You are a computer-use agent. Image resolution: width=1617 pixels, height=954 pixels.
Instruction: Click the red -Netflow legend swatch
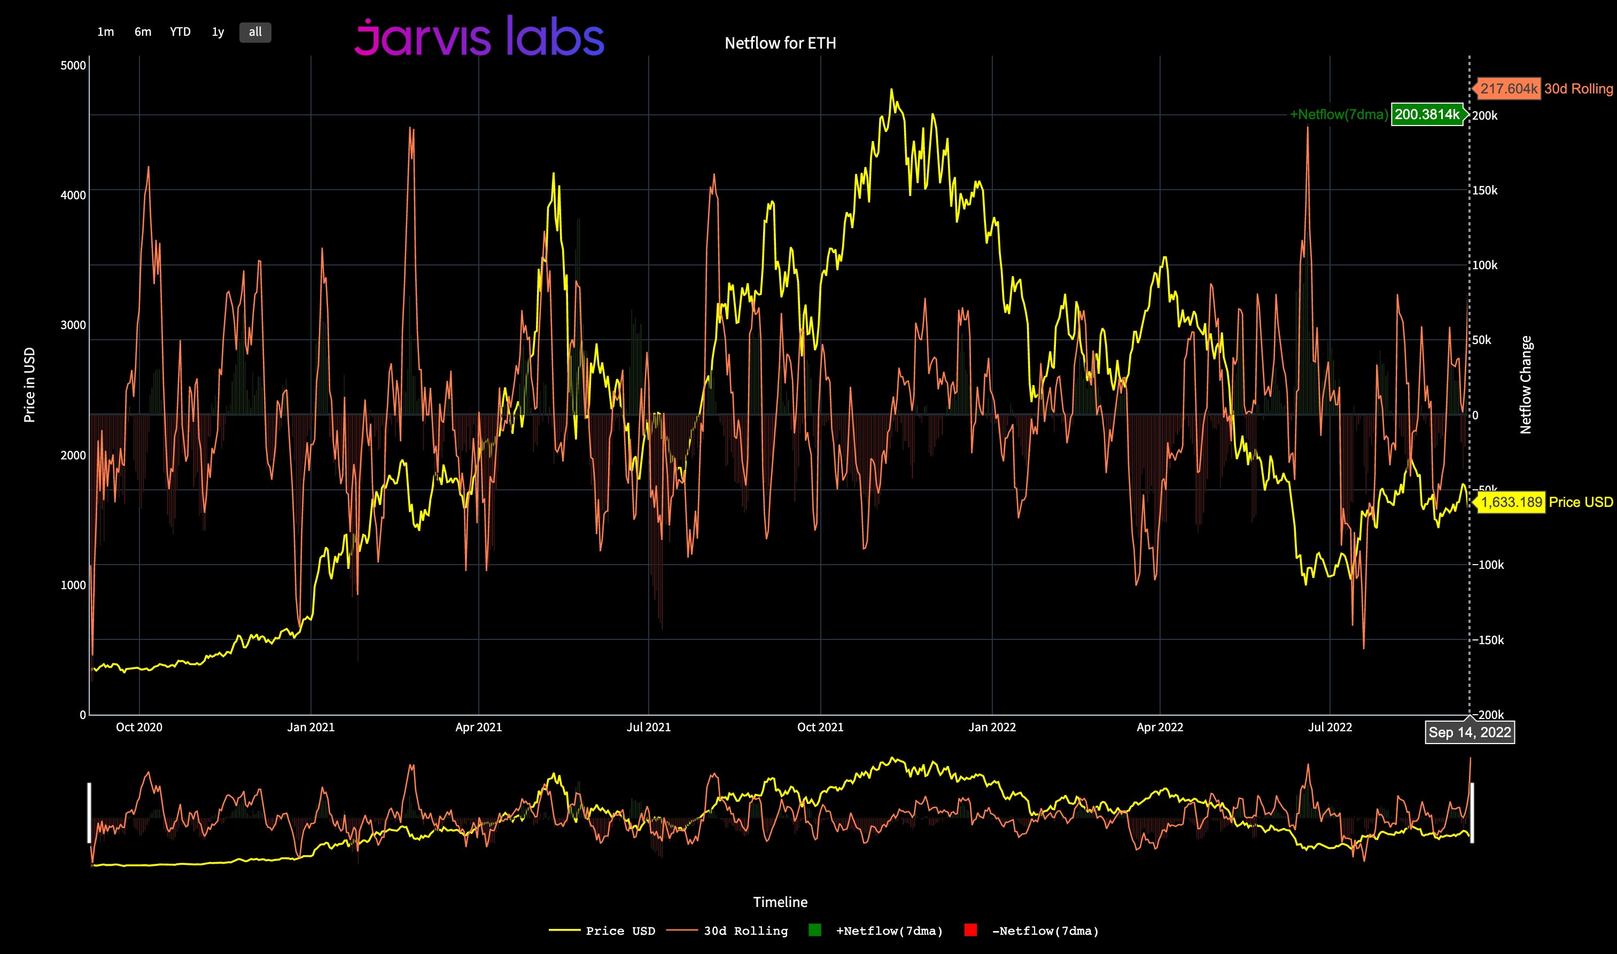970,930
